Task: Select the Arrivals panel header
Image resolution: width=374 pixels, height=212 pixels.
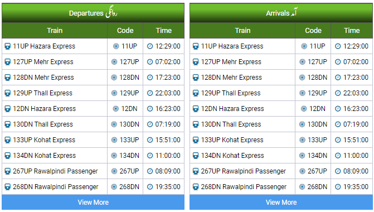Action: pos(281,13)
